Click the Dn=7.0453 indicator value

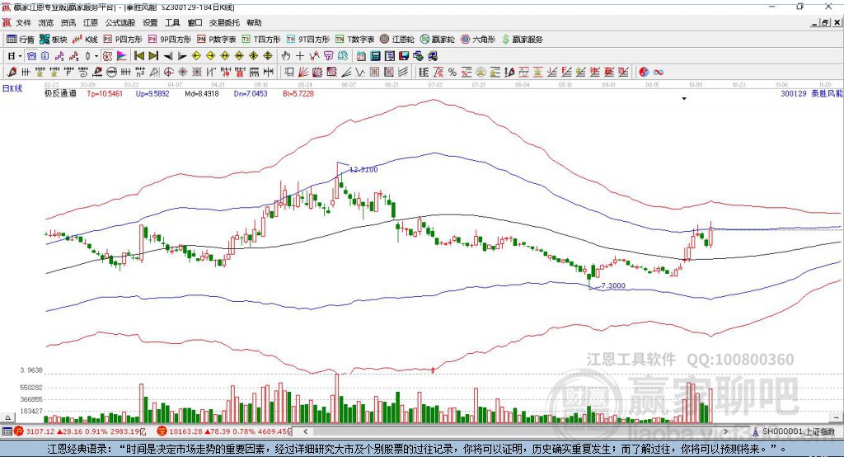[x=251, y=93]
